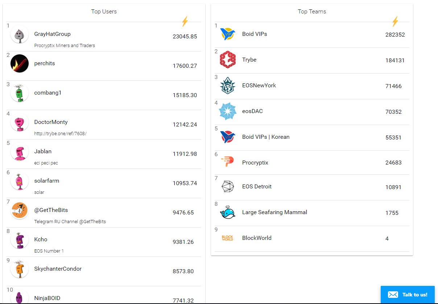
Task: Click BlockWorld score 4
Action: (x=387, y=239)
